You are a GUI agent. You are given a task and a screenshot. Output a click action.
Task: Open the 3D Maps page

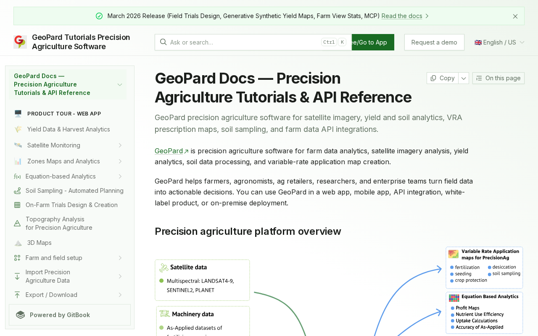40,243
